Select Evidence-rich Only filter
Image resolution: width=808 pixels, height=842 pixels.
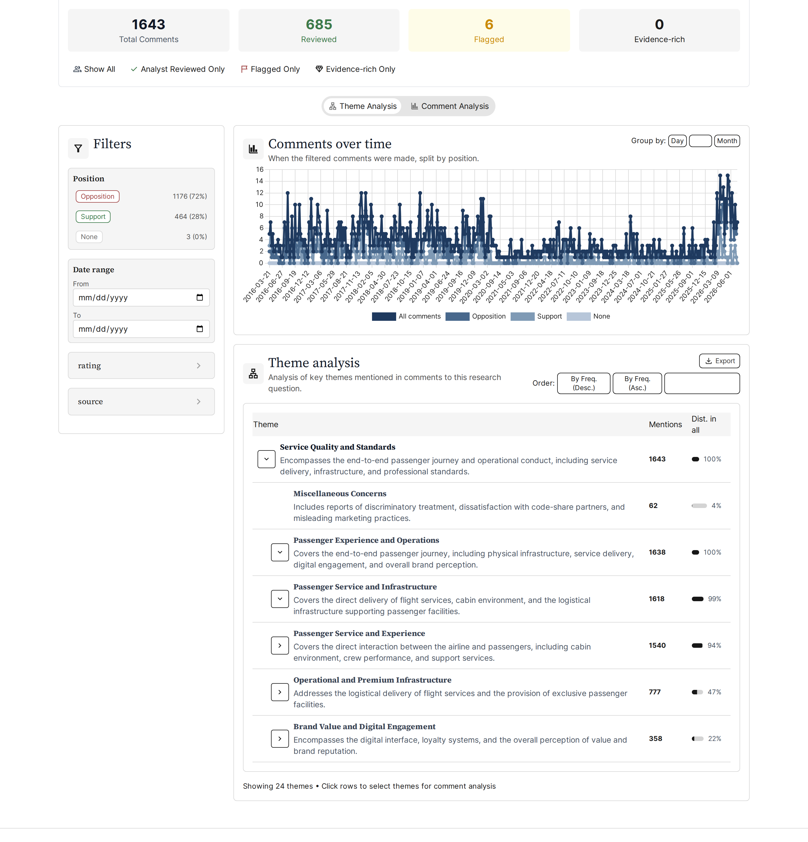coord(355,69)
